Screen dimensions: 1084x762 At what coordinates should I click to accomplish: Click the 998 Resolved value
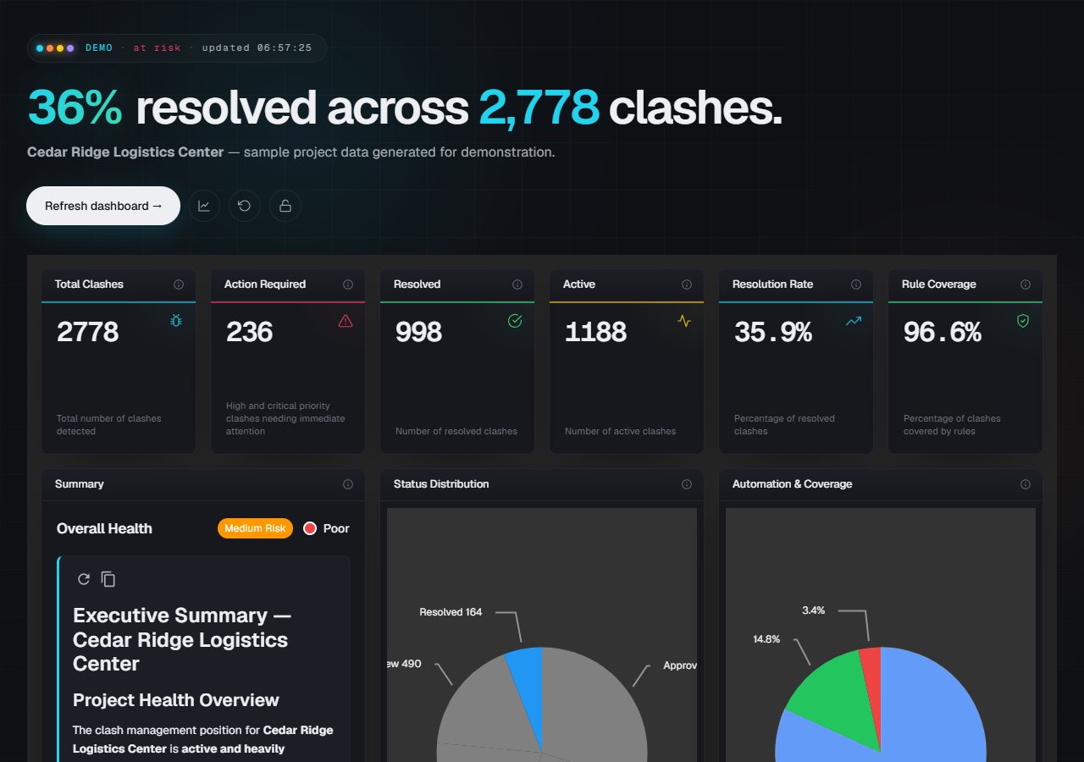419,332
